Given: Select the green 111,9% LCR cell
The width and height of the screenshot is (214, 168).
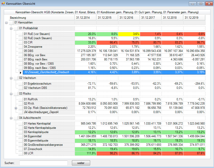Looking at the screenshot, I should (x=85, y=153).
